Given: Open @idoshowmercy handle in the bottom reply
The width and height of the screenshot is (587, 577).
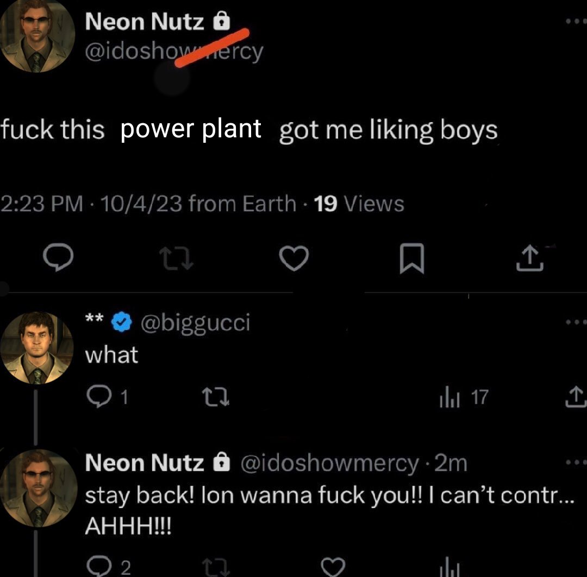Looking at the screenshot, I should 329,464.
